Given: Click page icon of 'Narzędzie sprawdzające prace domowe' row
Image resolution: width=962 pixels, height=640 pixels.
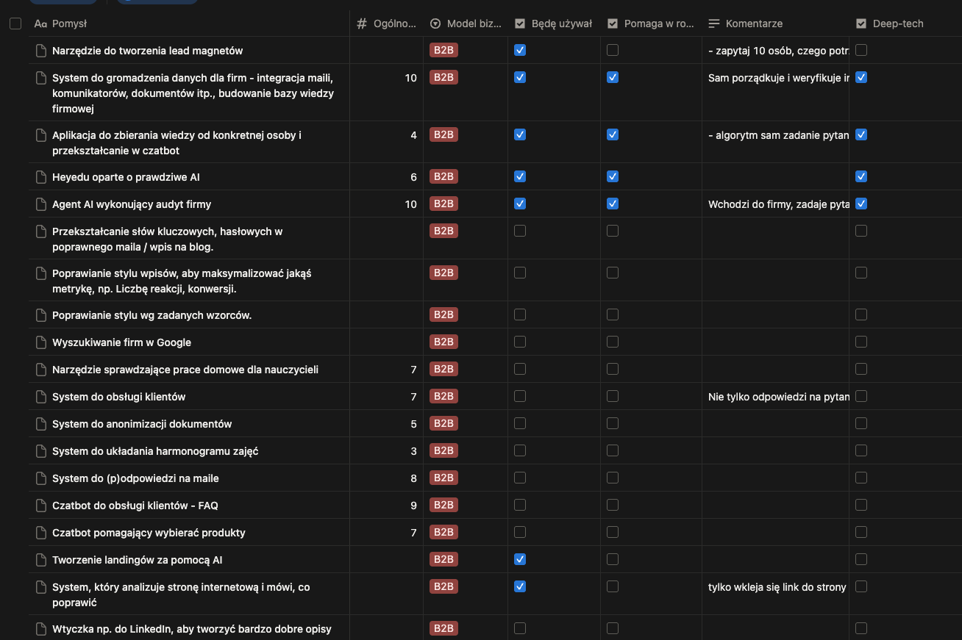Looking at the screenshot, I should 42,370.
